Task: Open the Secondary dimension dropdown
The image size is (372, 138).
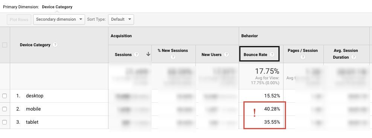Action: tap(59, 20)
